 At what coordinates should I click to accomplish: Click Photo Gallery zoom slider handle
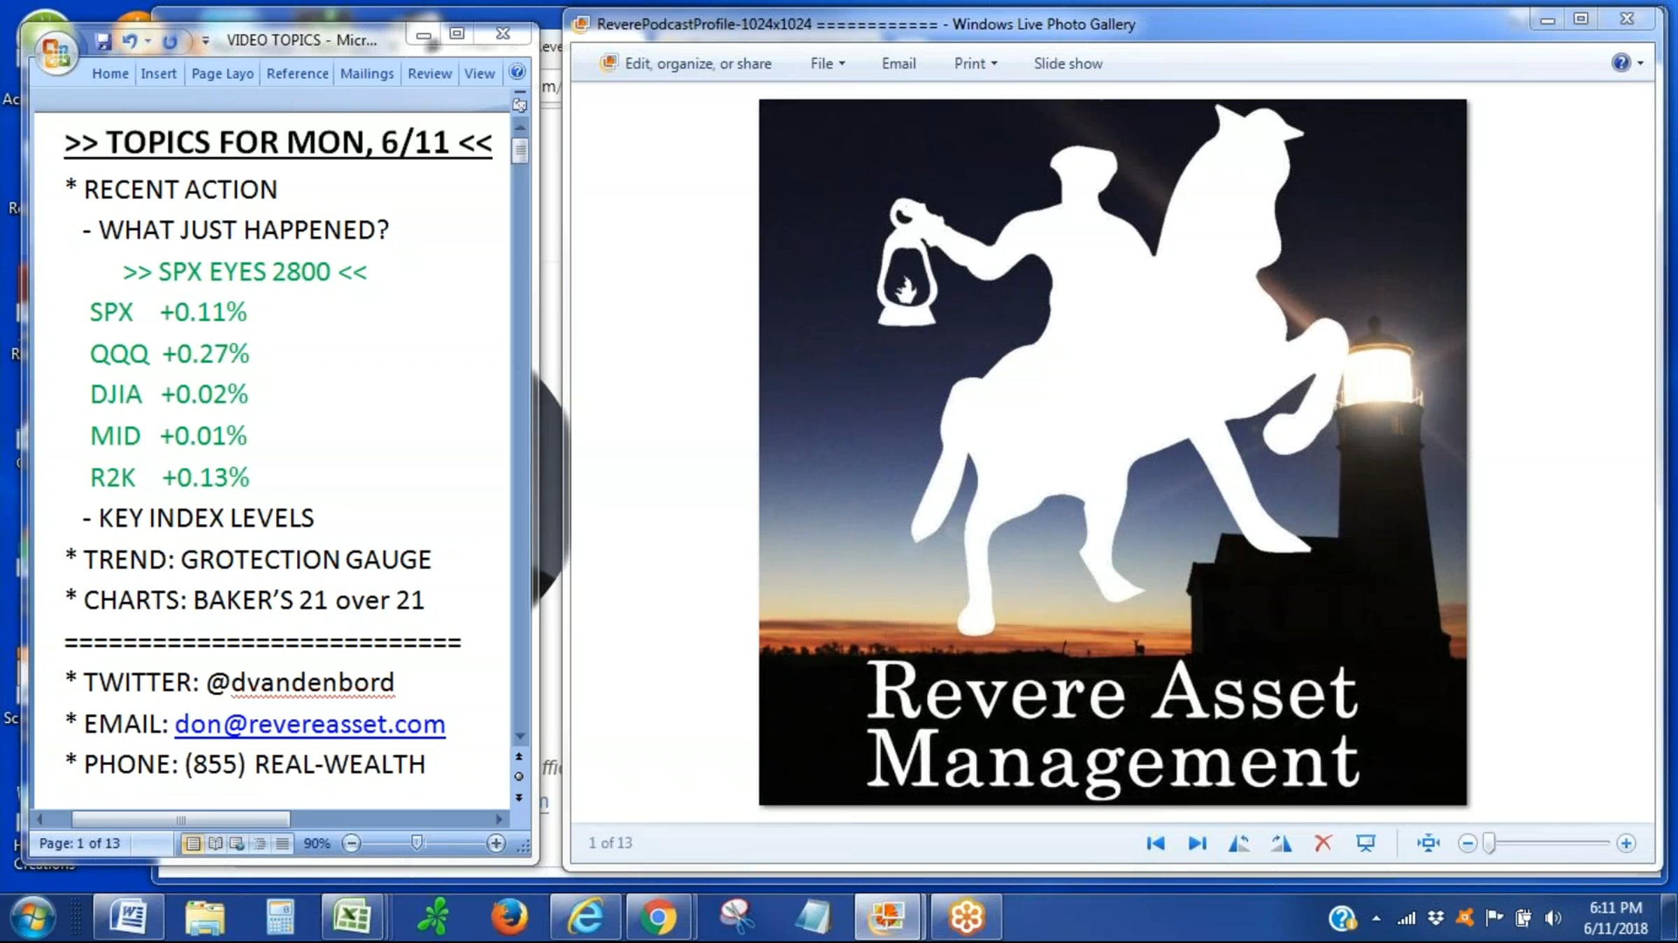coord(1489,843)
